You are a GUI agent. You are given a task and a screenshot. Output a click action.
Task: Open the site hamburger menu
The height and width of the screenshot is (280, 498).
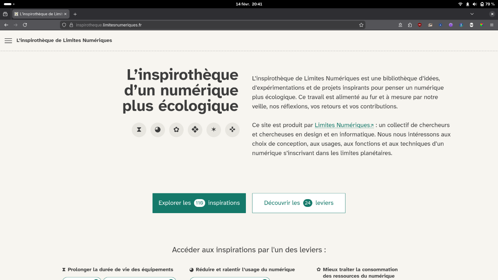pyautogui.click(x=8, y=40)
